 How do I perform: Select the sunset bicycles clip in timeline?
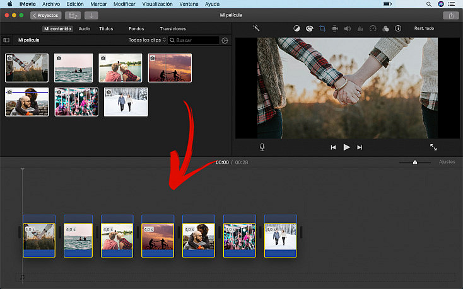pos(158,240)
